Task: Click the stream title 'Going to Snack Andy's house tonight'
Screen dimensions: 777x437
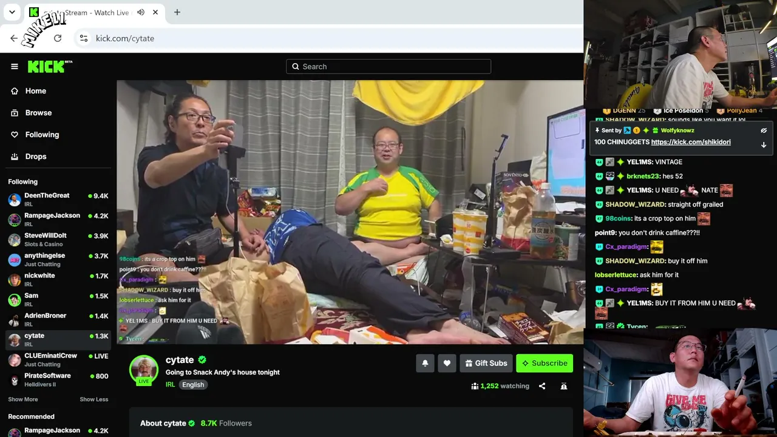Action: (223, 372)
